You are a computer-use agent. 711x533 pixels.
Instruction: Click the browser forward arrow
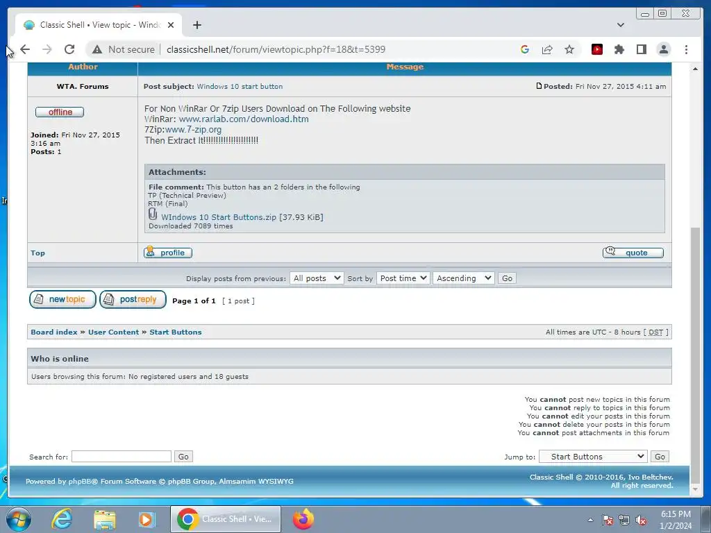point(47,49)
